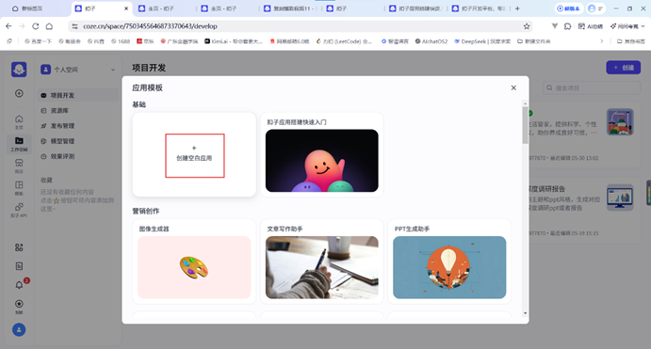651x349 pixels.
Task: Click the Coze logo in the sidebar
Action: pyautogui.click(x=19, y=70)
